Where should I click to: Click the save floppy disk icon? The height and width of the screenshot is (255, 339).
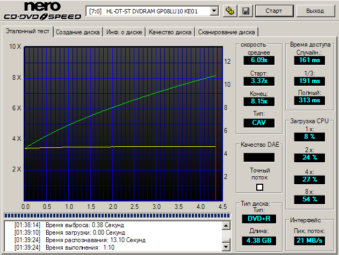(246, 11)
